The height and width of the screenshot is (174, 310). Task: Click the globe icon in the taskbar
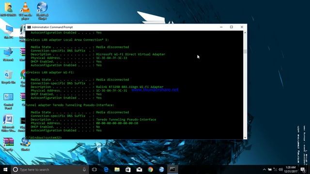click(161, 170)
